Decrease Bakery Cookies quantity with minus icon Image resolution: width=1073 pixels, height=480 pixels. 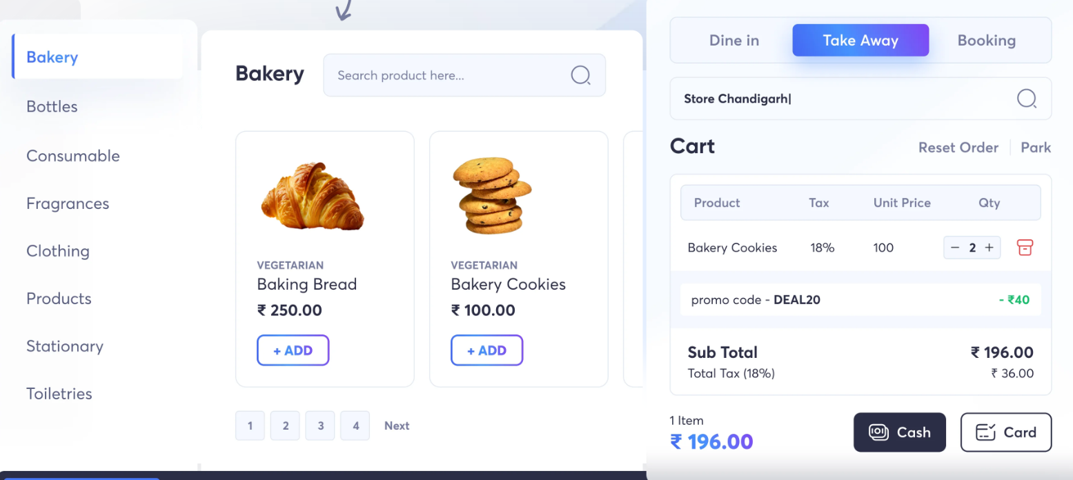pyautogui.click(x=955, y=247)
